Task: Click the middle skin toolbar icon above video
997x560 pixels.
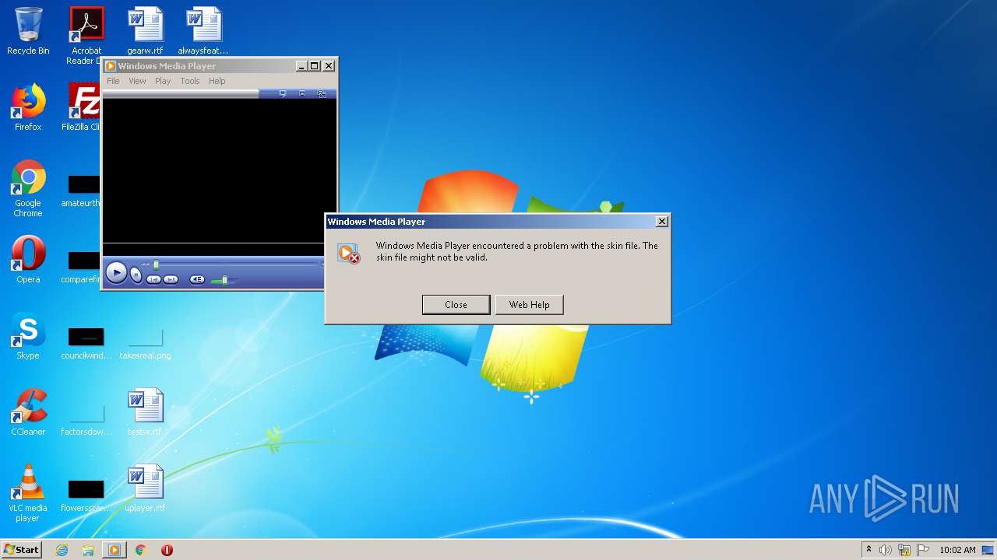Action: 302,93
